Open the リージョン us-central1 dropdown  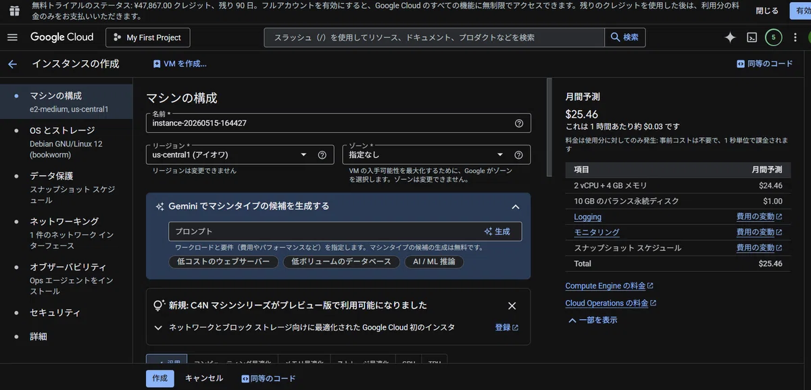point(240,155)
